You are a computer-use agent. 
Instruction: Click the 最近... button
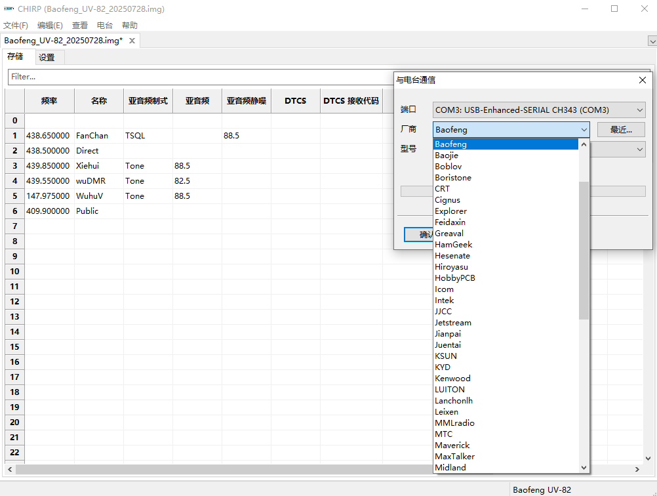coord(621,129)
